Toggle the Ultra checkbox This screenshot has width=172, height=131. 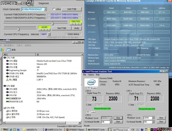54,9
